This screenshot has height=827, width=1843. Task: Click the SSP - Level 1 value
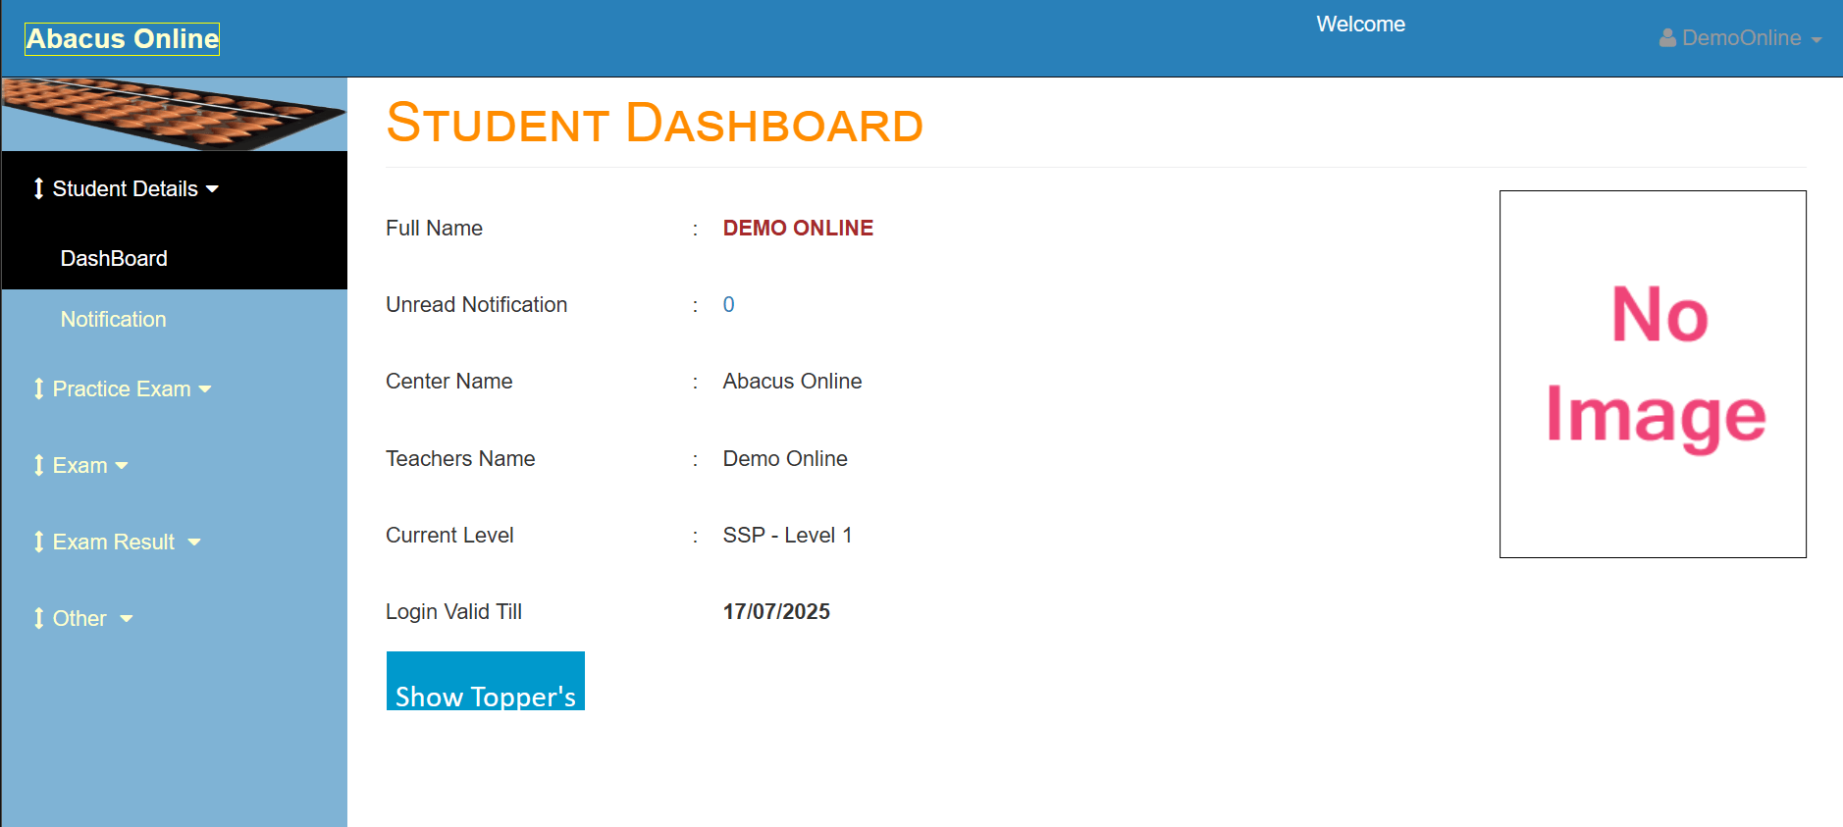click(x=787, y=536)
